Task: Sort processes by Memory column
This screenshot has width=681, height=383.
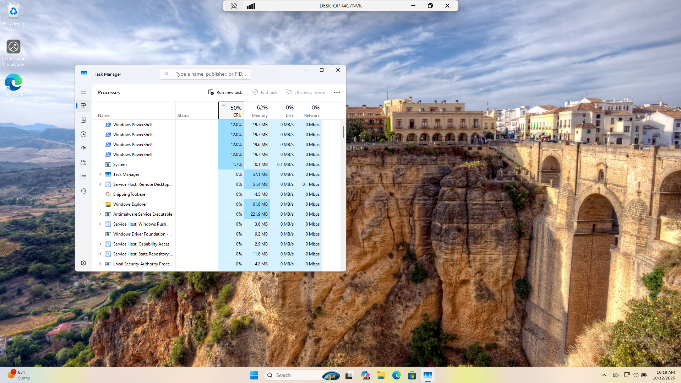Action: [259, 111]
